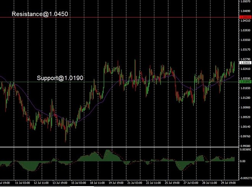This screenshot has height=187, width=252.
Task: Click price axis label 1.02030
Action: (x=246, y=78)
